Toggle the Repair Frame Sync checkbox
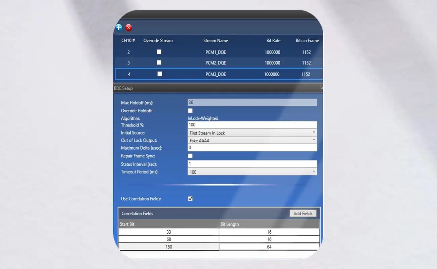Viewport: 437px width, 269px height. pos(190,156)
